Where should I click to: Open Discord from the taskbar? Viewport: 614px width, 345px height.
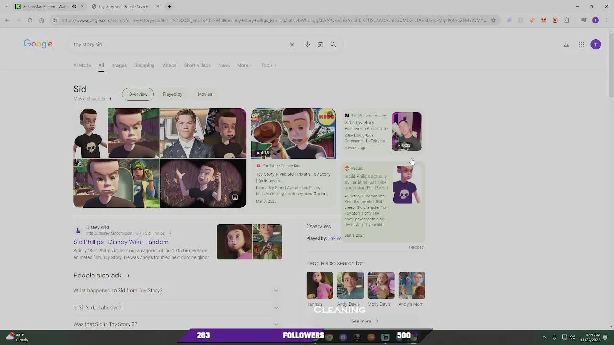343,338
